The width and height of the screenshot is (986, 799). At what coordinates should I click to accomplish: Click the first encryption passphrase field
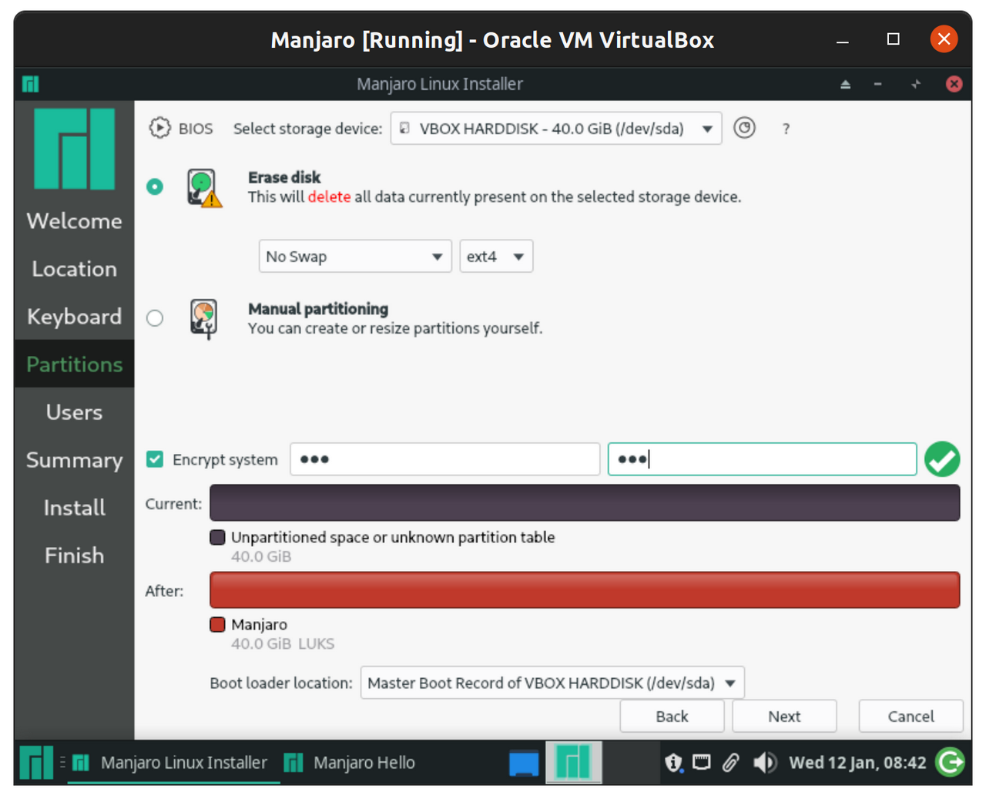(x=444, y=459)
